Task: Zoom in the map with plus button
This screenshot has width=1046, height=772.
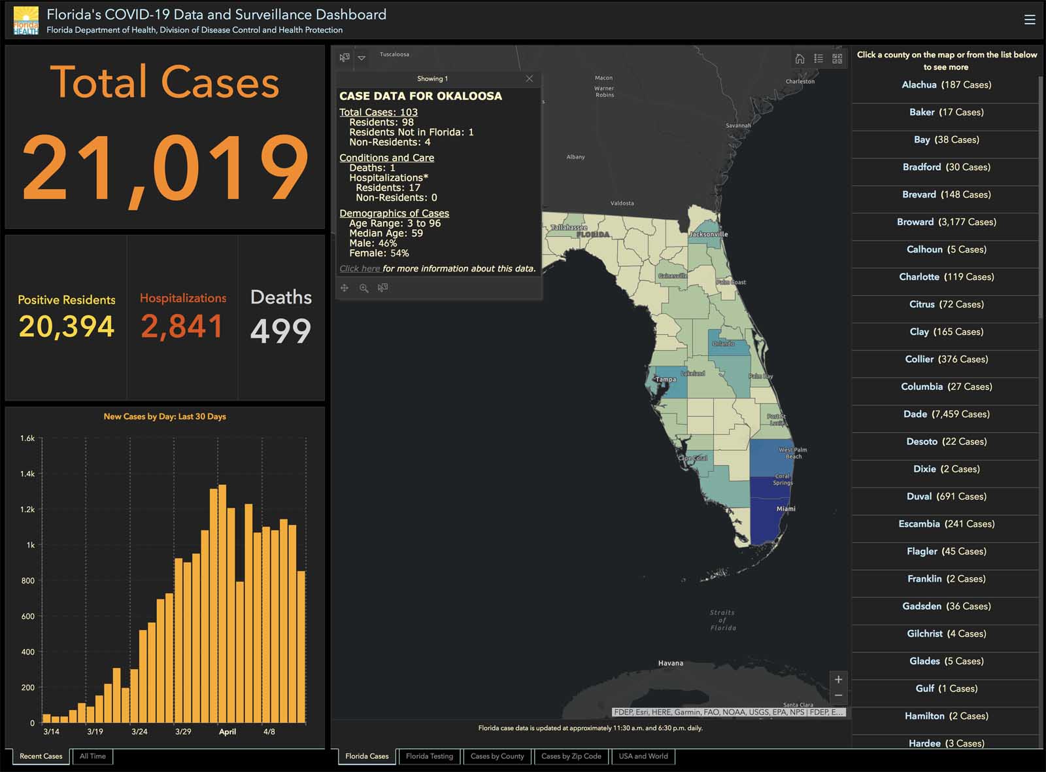Action: pos(838,679)
